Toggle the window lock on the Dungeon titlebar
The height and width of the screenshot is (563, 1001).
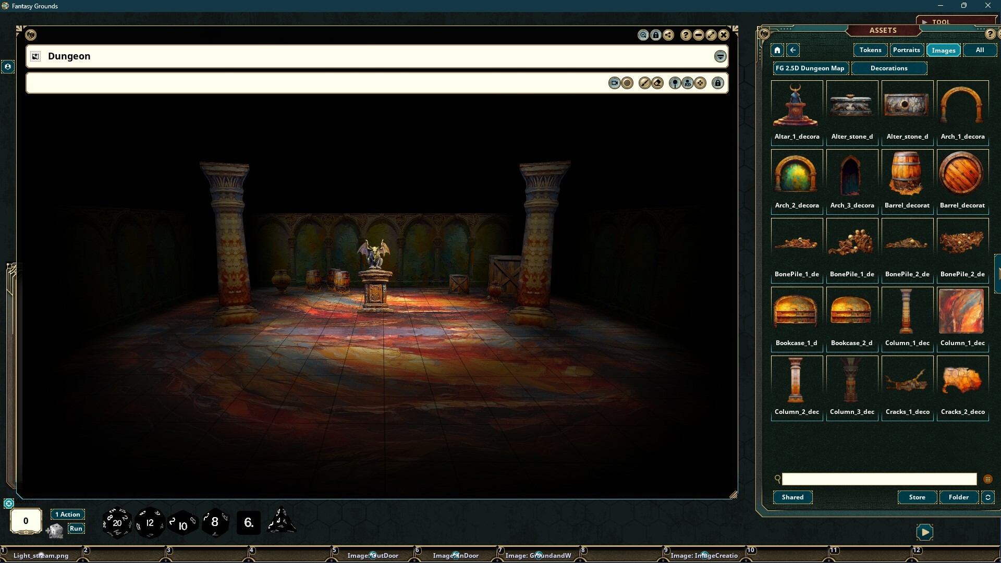pyautogui.click(x=656, y=35)
